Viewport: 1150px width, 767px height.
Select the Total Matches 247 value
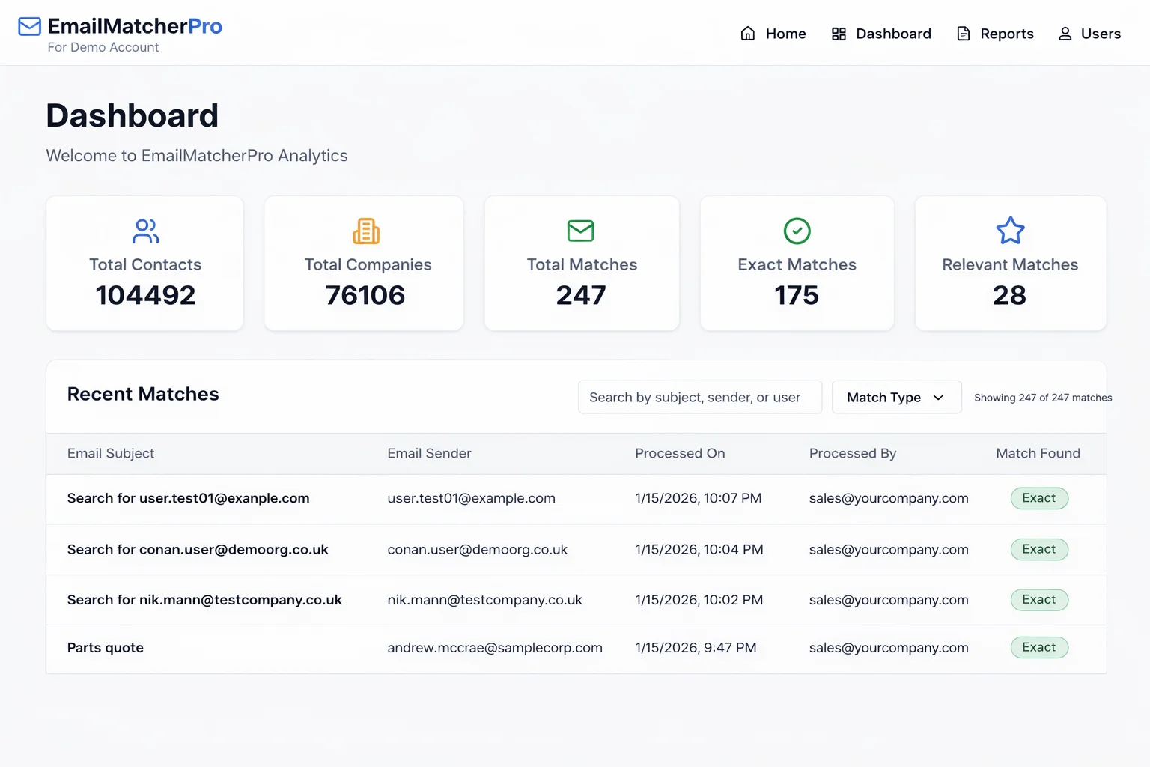581,295
